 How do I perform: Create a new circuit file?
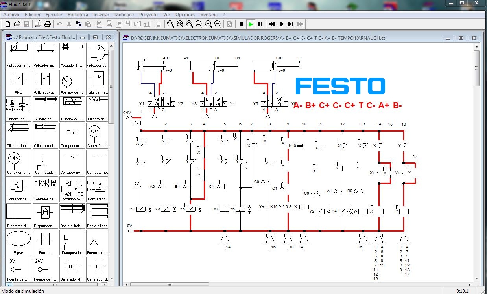(7, 24)
